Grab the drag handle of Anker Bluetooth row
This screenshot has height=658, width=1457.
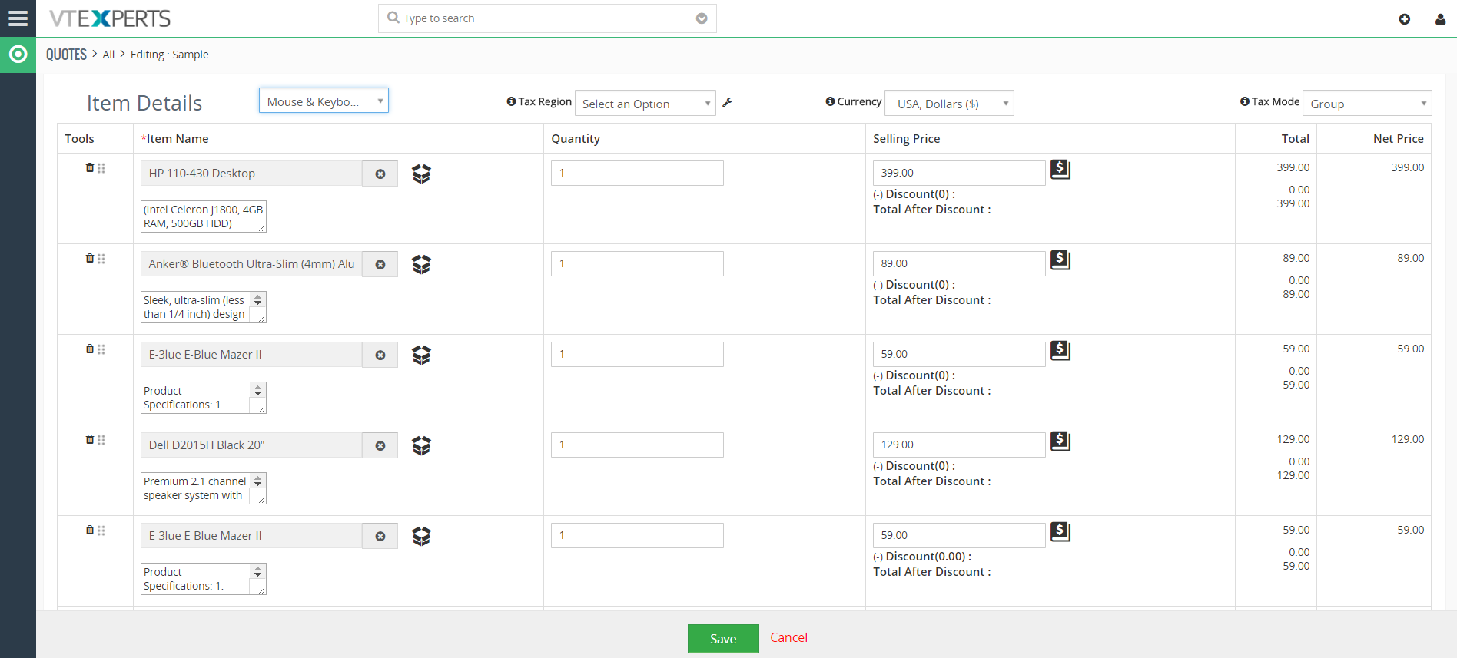tap(101, 259)
